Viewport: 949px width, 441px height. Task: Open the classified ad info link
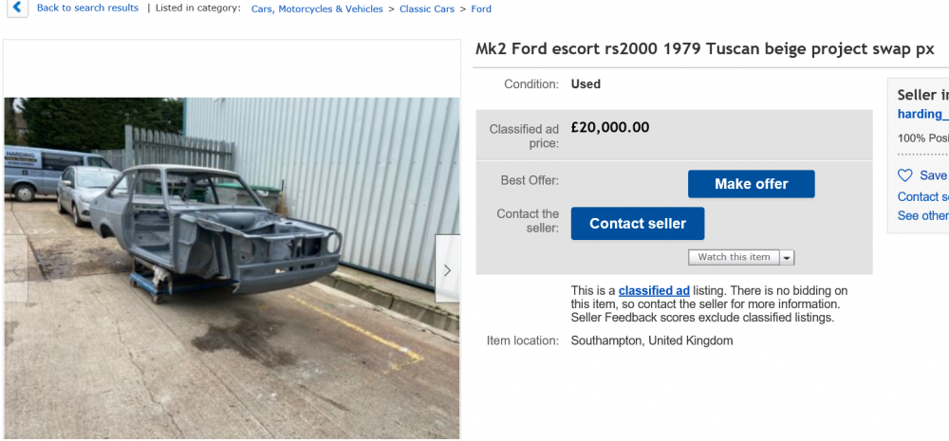click(654, 290)
